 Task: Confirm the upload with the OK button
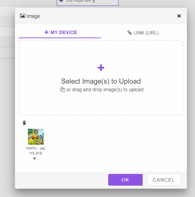pyautogui.click(x=125, y=180)
